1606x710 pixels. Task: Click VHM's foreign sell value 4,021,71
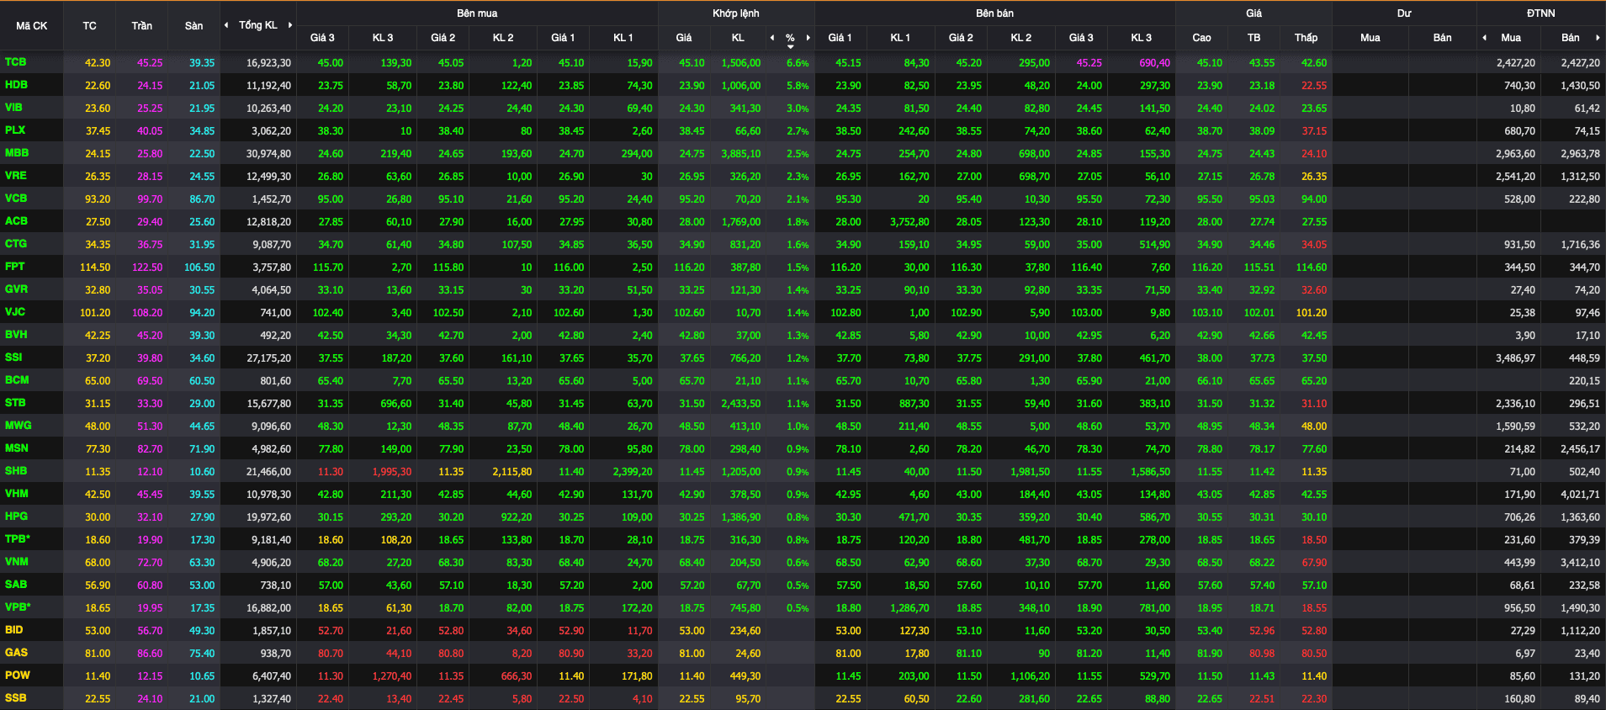coord(1580,495)
